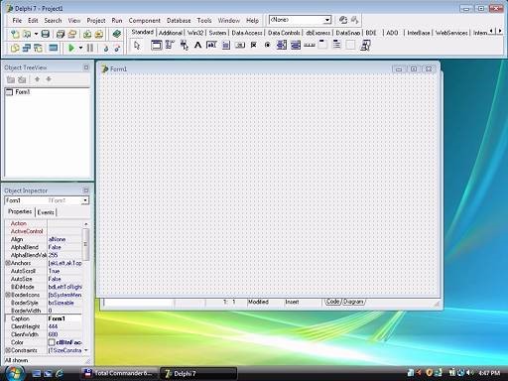Run the project with the green arrow
Image resolution: width=508 pixels, height=381 pixels.
click(x=71, y=48)
